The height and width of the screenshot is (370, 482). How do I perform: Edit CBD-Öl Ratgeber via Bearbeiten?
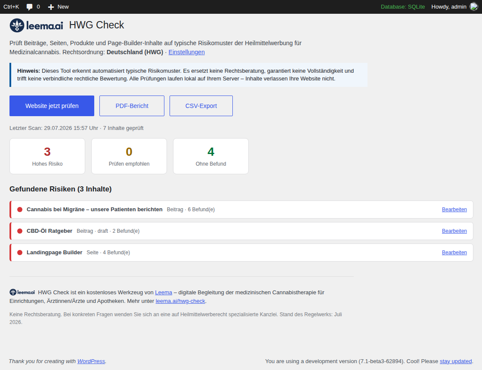point(454,231)
